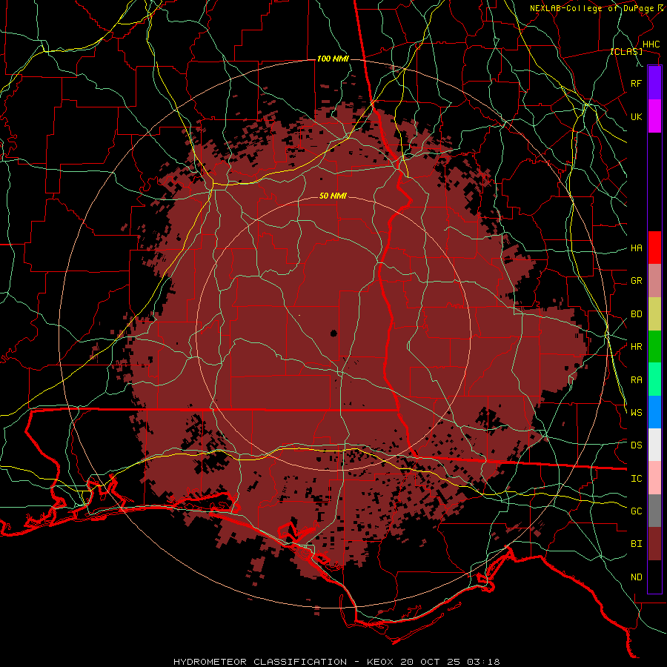Click the BI dark red legend swatch
The height and width of the screenshot is (667, 667).
pyautogui.click(x=654, y=544)
